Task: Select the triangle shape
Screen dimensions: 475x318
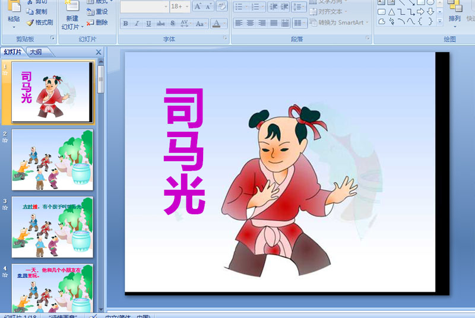Action: pos(391,12)
